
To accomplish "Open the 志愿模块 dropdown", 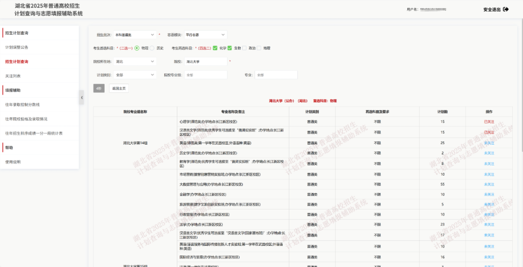I will pos(205,35).
